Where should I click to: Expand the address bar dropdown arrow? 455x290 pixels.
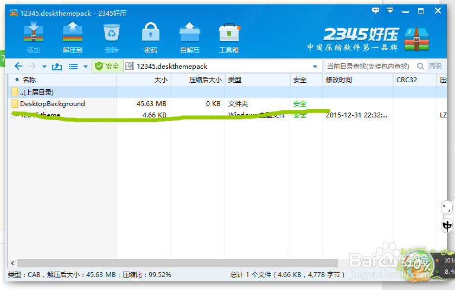315,67
